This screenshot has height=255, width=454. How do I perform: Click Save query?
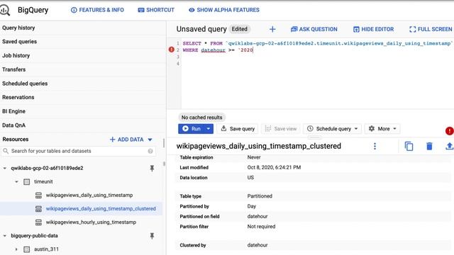(238, 129)
